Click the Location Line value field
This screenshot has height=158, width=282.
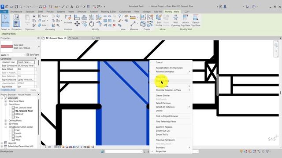point(26,62)
